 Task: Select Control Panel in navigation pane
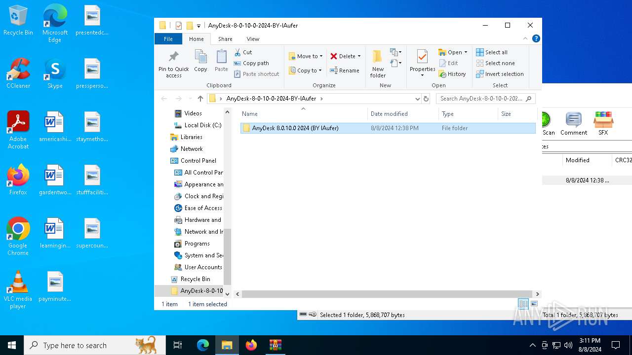(193, 161)
